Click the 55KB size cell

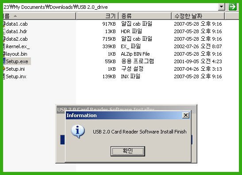tap(110, 61)
